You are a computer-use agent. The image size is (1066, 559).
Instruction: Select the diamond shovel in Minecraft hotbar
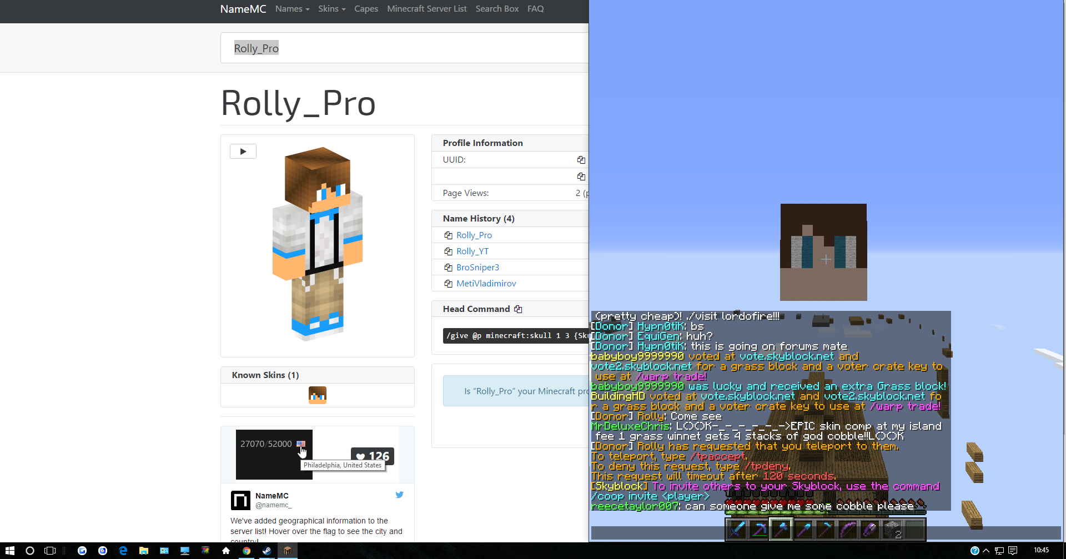click(x=803, y=530)
